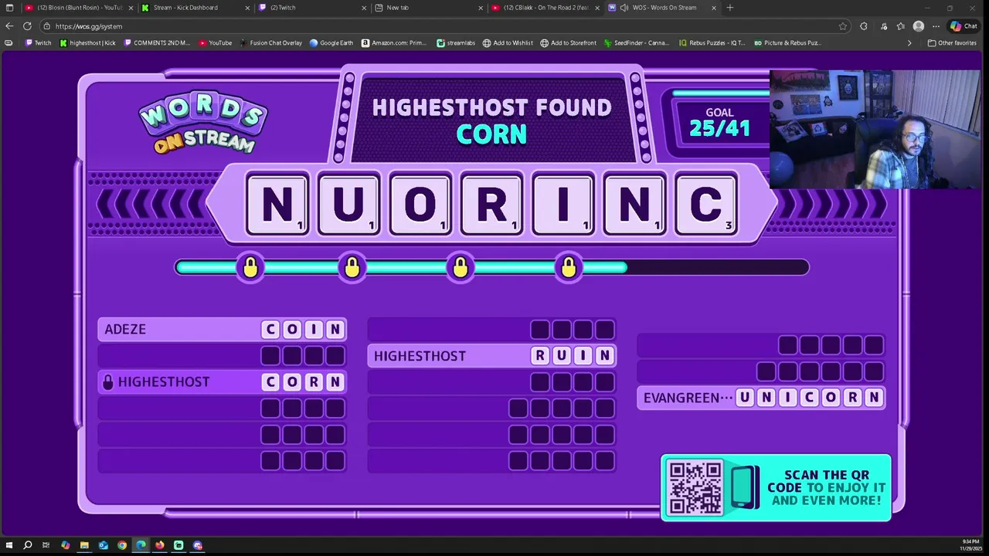Close the Kick Dashboard tab
Image resolution: width=989 pixels, height=556 pixels.
point(247,8)
